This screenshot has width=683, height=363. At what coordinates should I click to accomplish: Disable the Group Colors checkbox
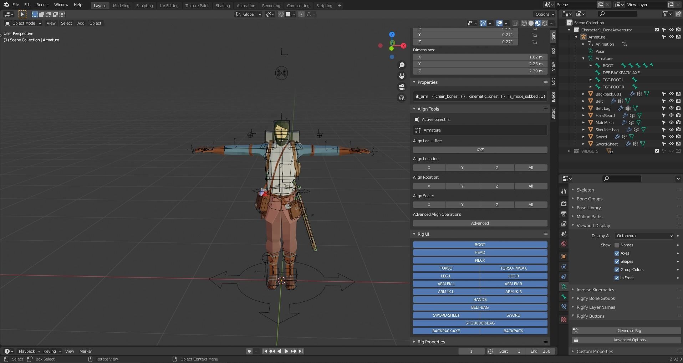click(617, 270)
